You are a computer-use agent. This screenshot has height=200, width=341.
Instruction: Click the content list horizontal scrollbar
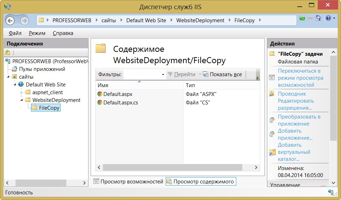coord(172,167)
